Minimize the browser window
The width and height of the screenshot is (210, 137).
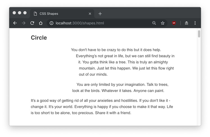click(20, 13)
